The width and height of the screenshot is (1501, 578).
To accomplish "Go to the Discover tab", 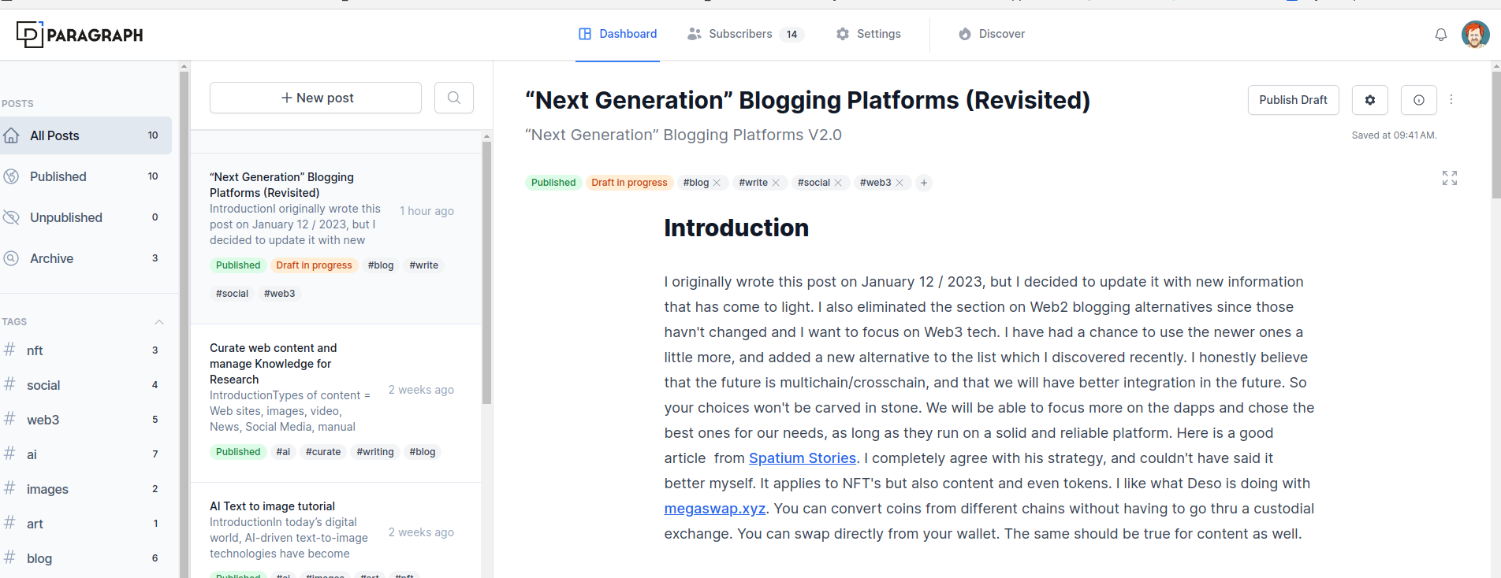I will pos(992,34).
